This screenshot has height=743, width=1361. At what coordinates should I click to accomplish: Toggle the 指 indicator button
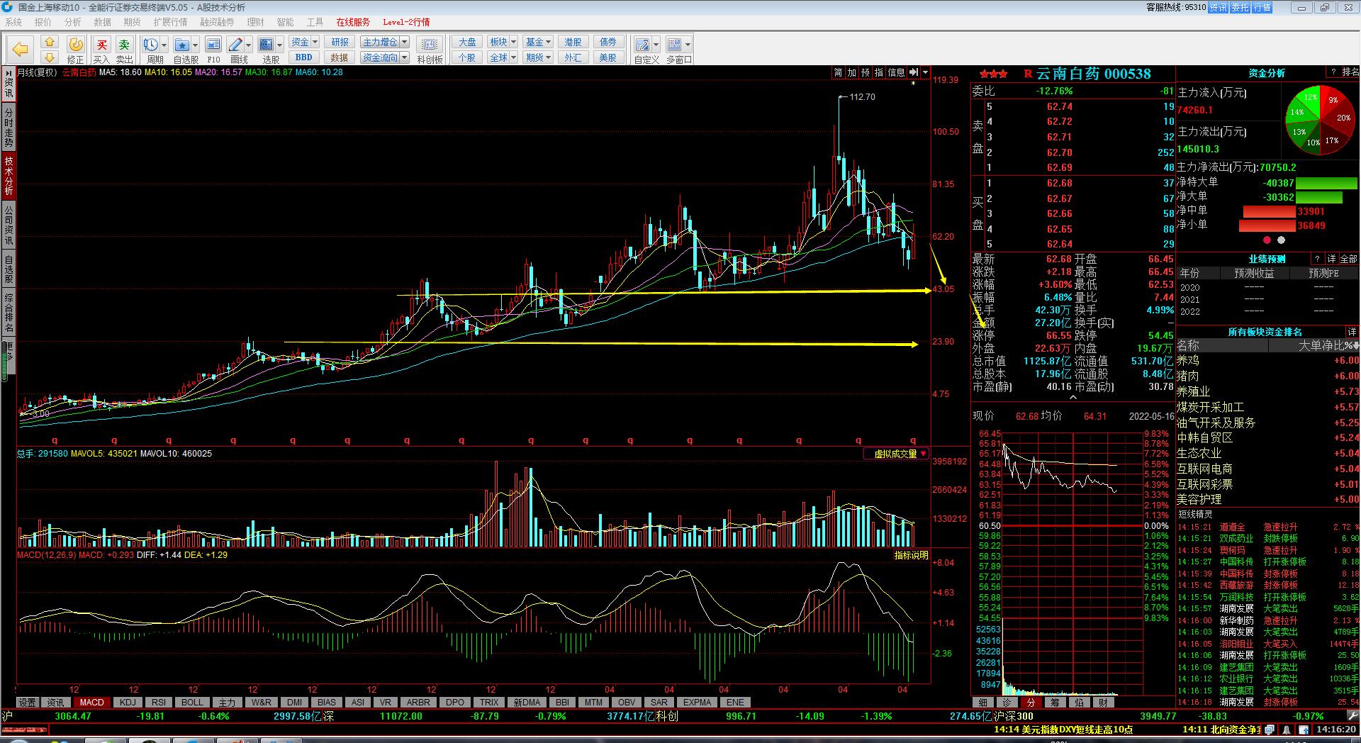(x=879, y=72)
